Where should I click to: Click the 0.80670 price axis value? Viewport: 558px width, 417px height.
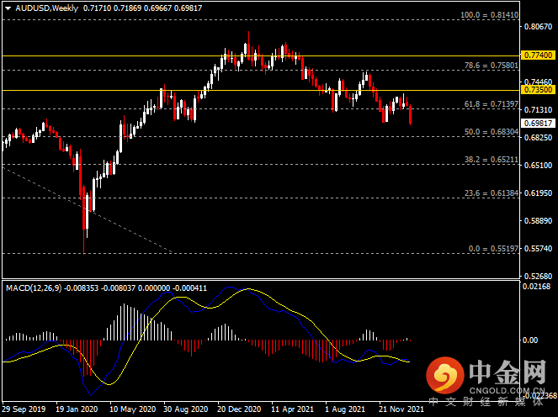(538, 27)
